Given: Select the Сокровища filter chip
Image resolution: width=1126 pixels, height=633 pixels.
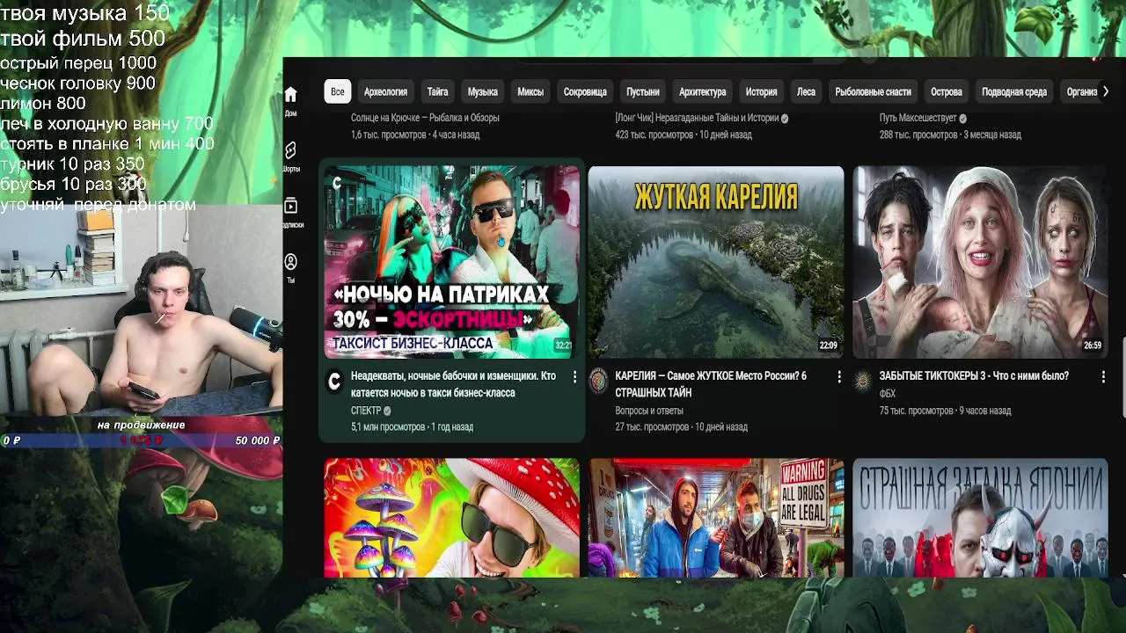Looking at the screenshot, I should pyautogui.click(x=585, y=91).
